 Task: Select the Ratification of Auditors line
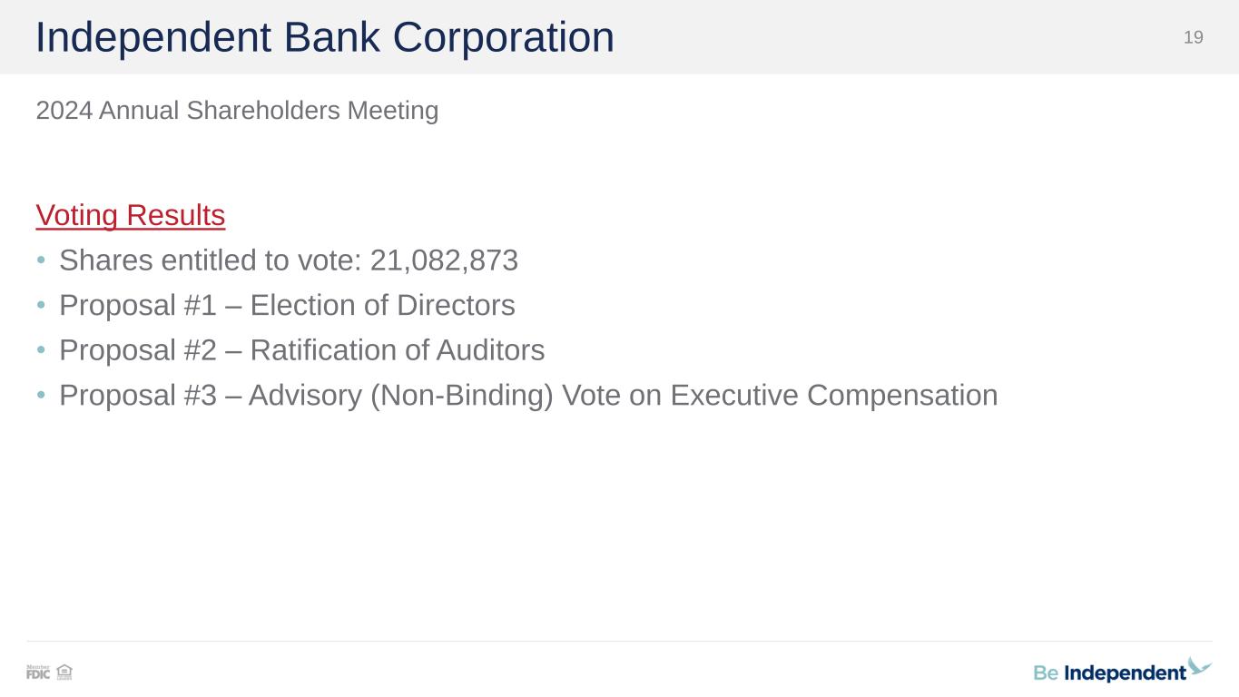[x=397, y=350]
